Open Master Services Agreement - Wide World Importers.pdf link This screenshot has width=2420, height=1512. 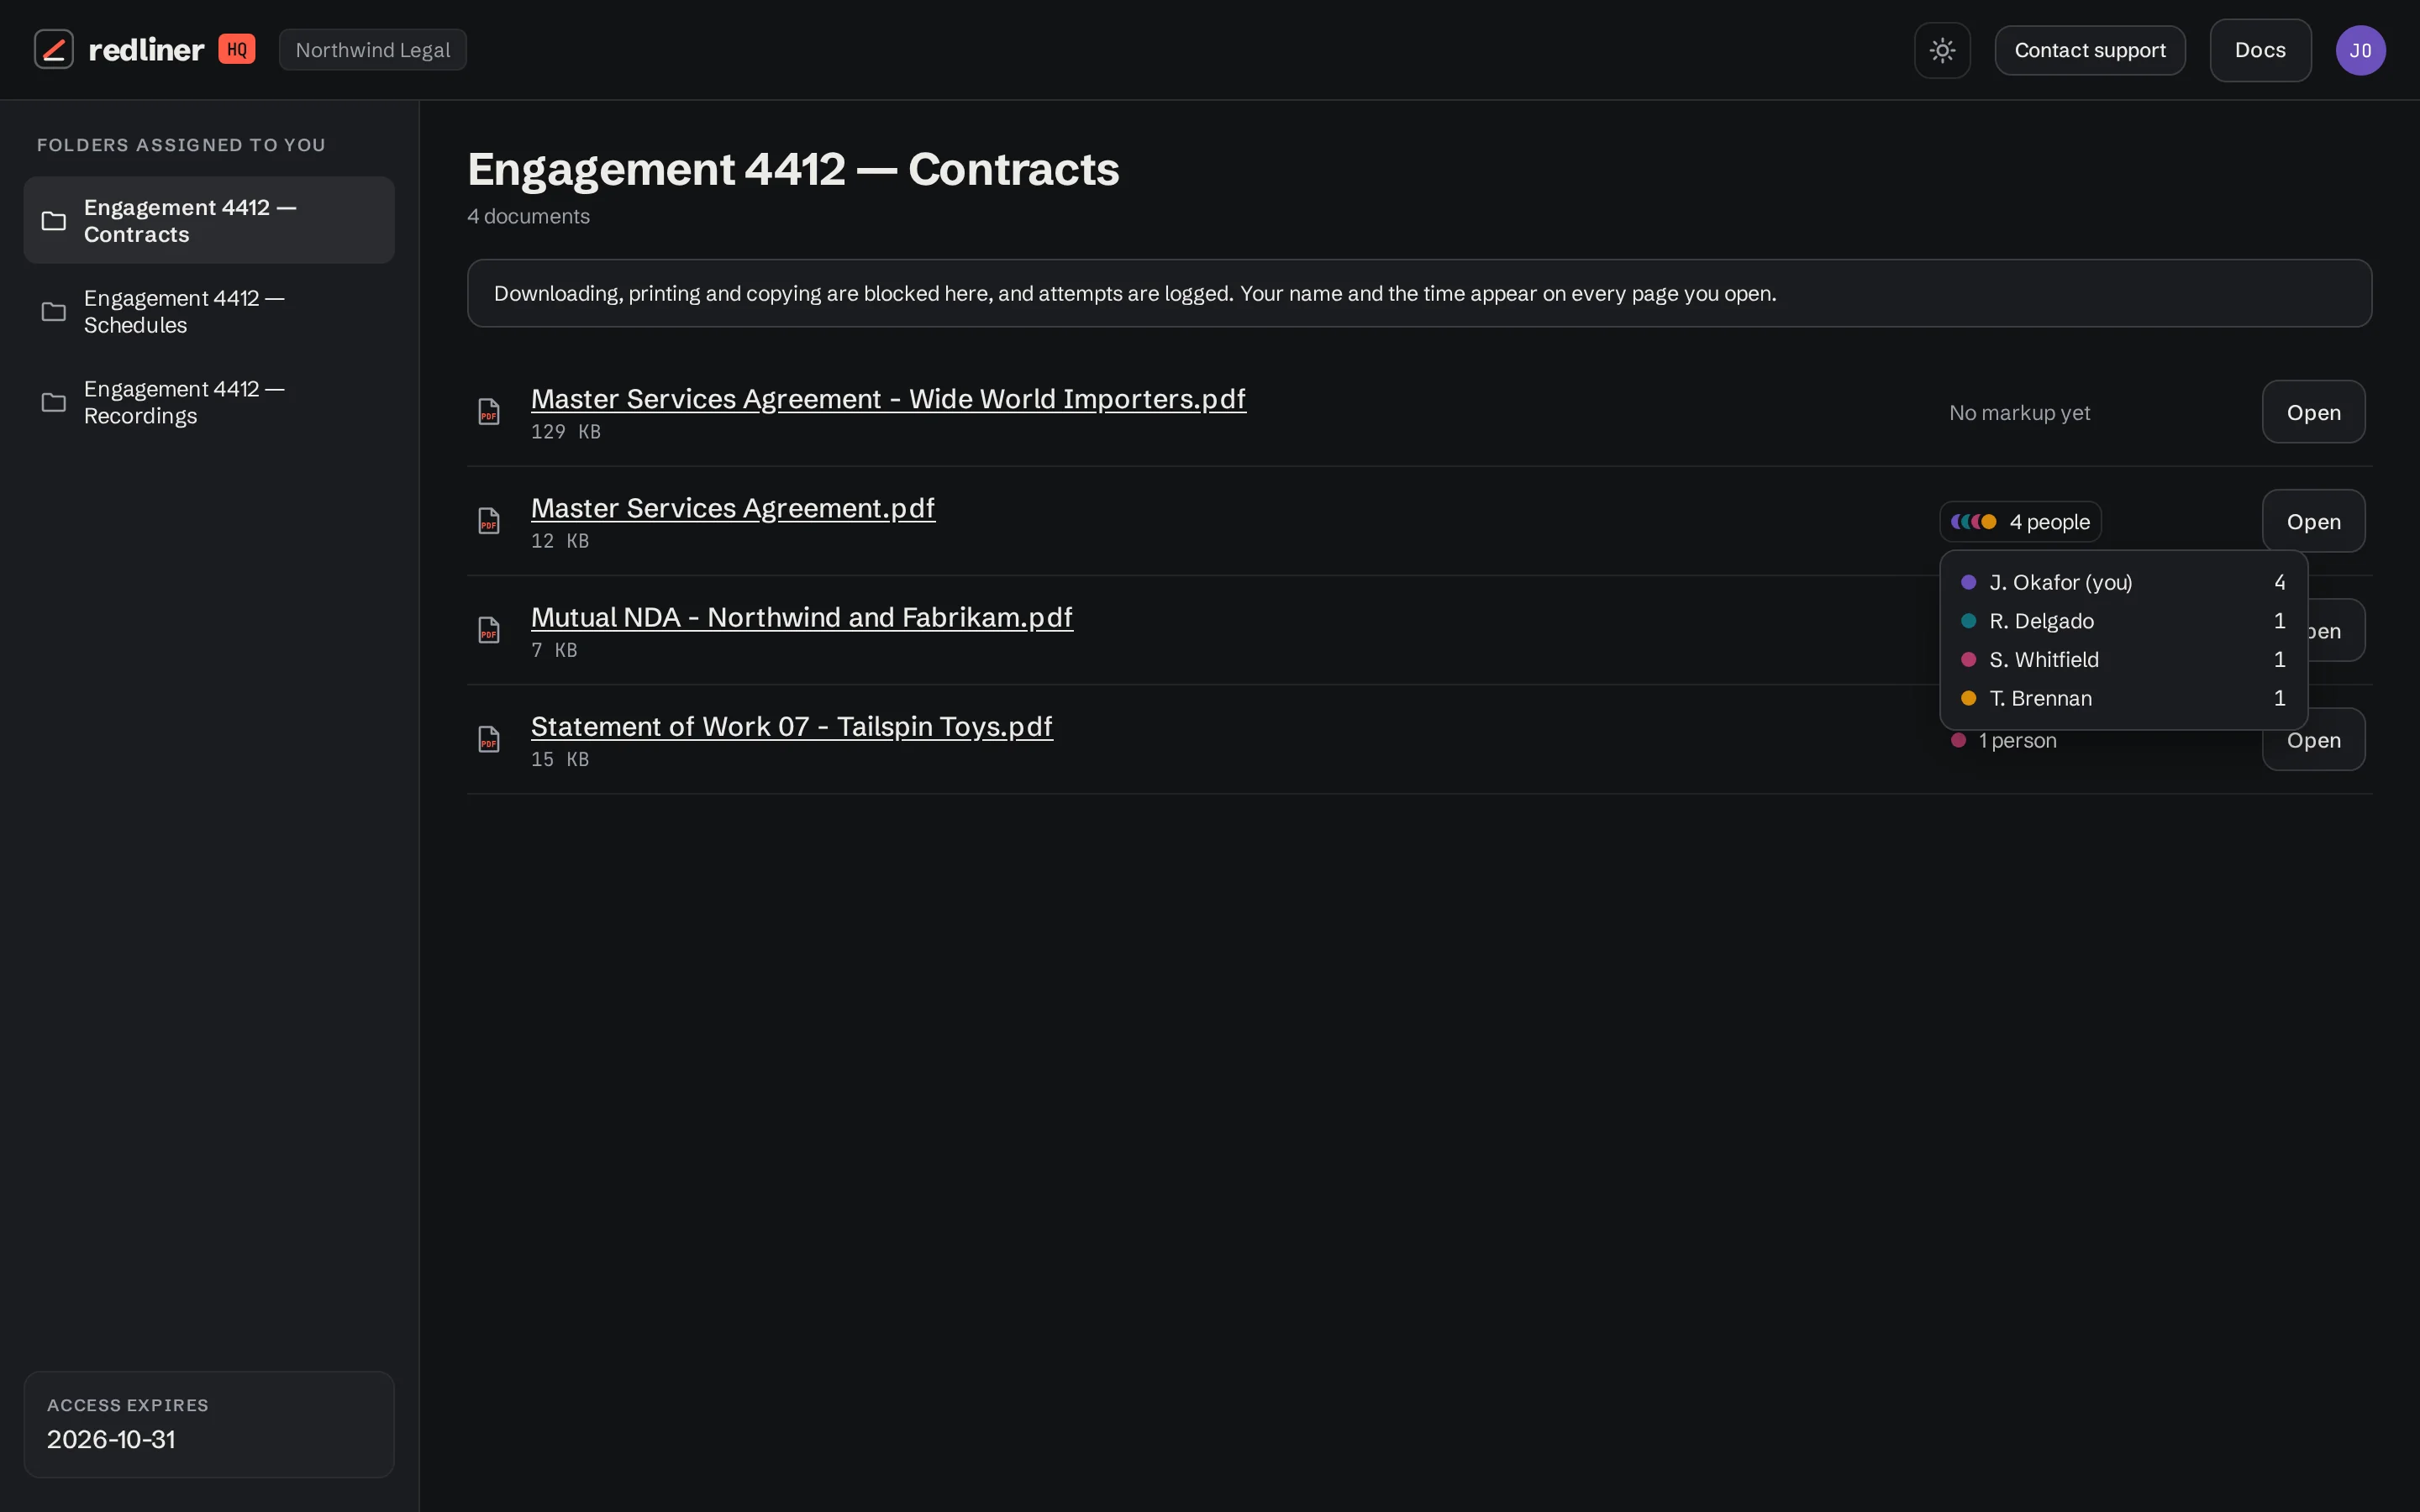tap(888, 399)
